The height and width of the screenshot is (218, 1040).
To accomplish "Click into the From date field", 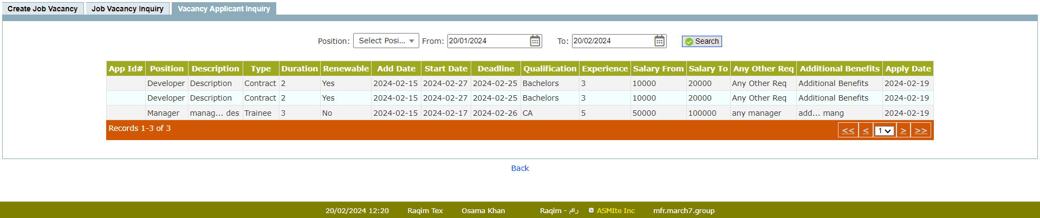I will (x=487, y=41).
